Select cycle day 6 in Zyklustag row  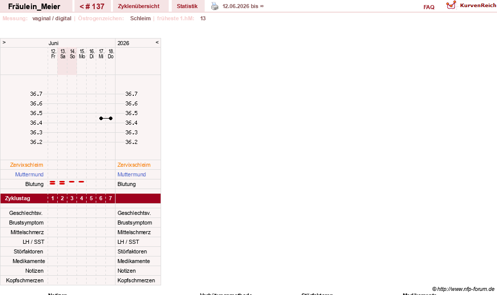101,198
